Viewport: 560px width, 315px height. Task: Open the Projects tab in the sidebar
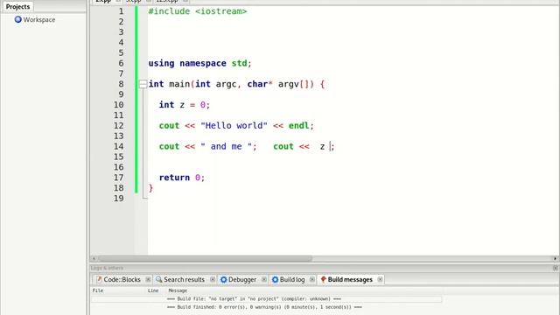point(17,7)
